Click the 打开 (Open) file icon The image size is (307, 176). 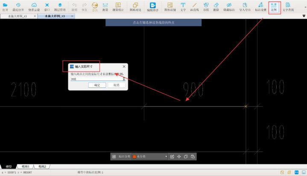pyautogui.click(x=5, y=6)
